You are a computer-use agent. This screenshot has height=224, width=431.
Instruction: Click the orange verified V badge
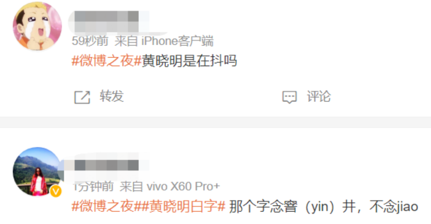point(56,191)
